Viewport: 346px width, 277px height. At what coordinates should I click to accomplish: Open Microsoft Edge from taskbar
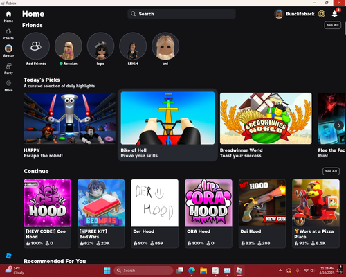(192, 271)
